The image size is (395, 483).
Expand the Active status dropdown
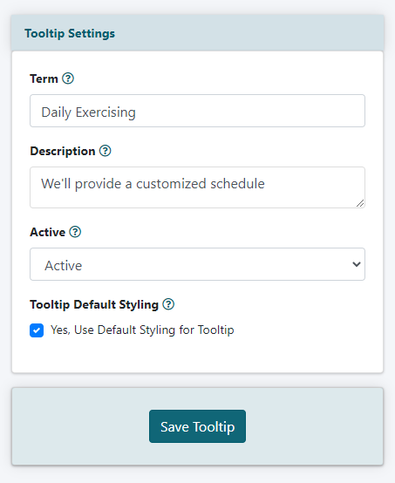coord(197,264)
